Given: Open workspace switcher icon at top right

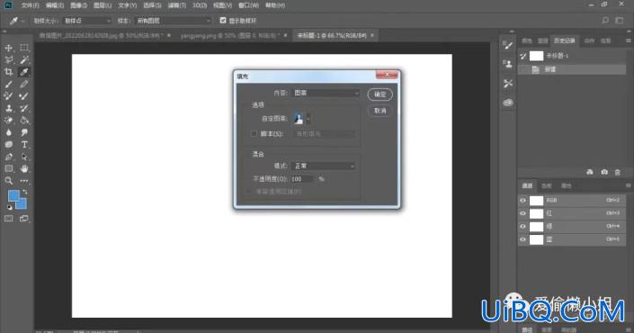Looking at the screenshot, I should (620, 20).
